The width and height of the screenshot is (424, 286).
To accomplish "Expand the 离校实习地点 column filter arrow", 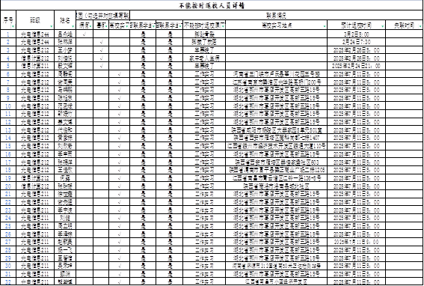I will 325,26.
